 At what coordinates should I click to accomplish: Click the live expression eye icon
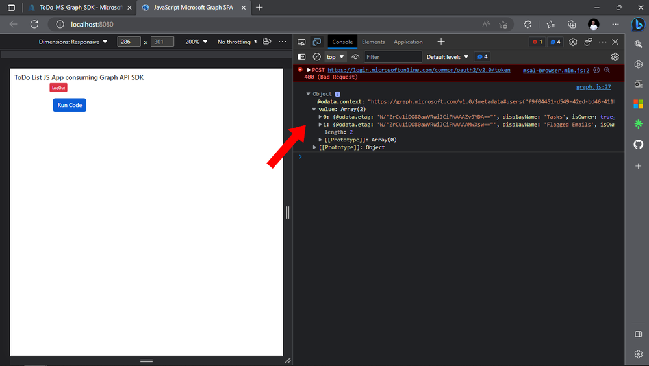coord(355,56)
